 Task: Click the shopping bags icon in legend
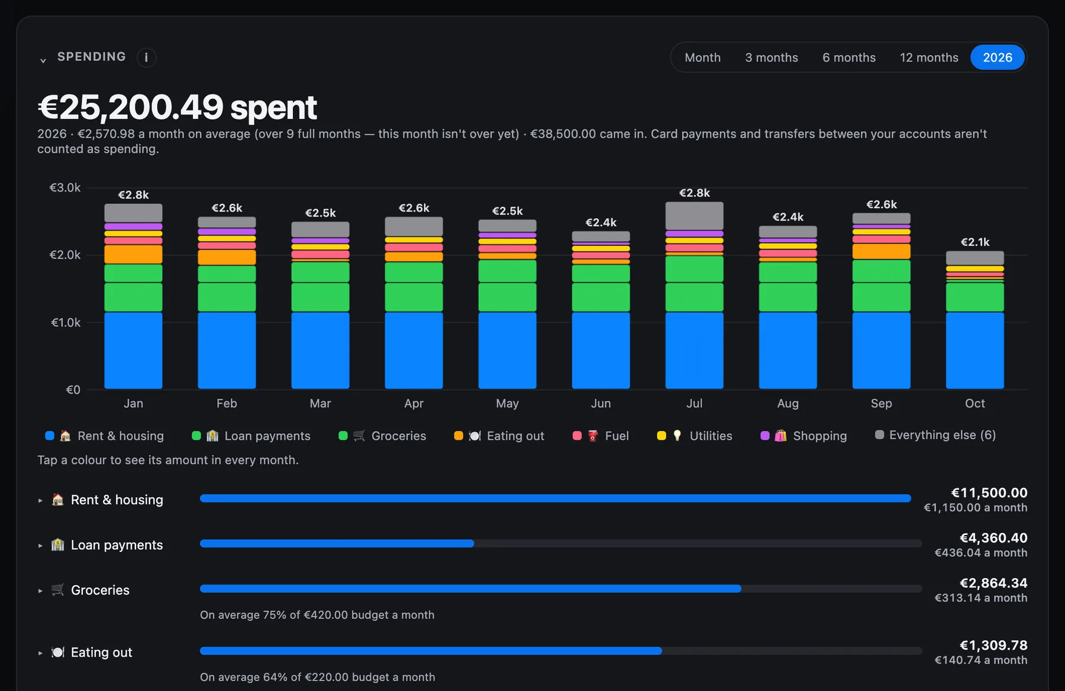pos(780,436)
